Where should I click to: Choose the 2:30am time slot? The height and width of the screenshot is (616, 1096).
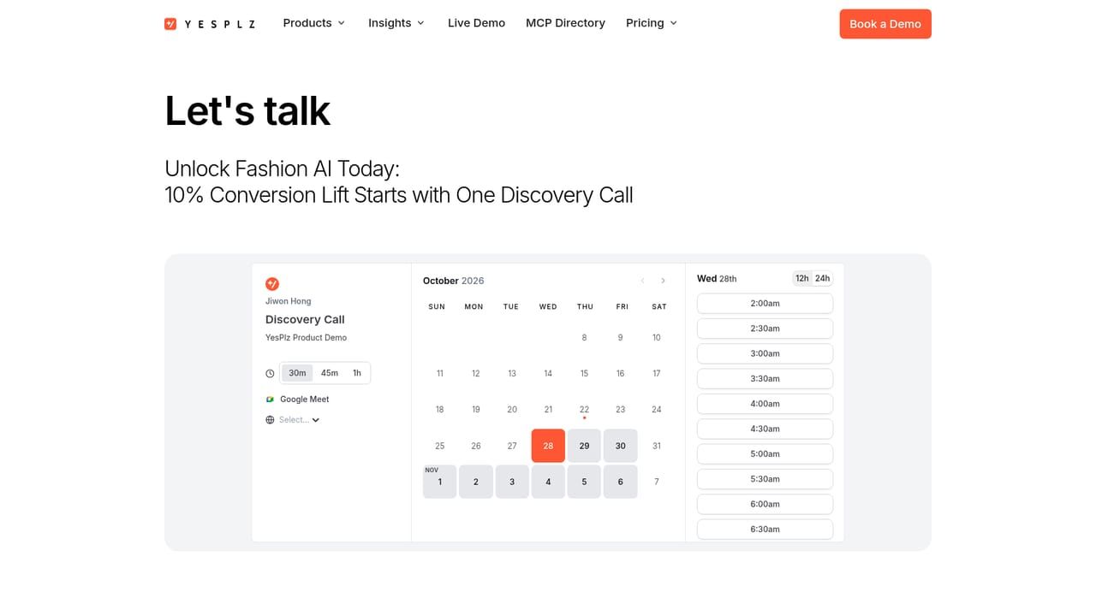(x=765, y=329)
